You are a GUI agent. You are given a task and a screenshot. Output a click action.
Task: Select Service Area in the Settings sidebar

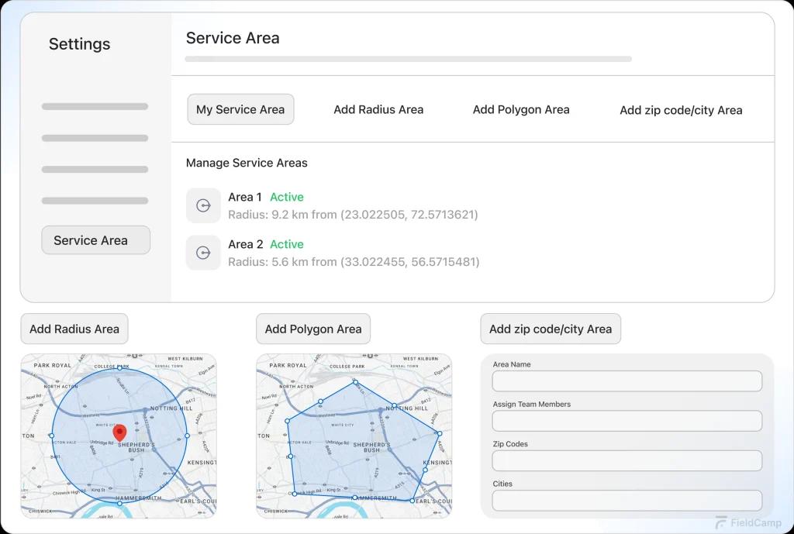click(95, 240)
